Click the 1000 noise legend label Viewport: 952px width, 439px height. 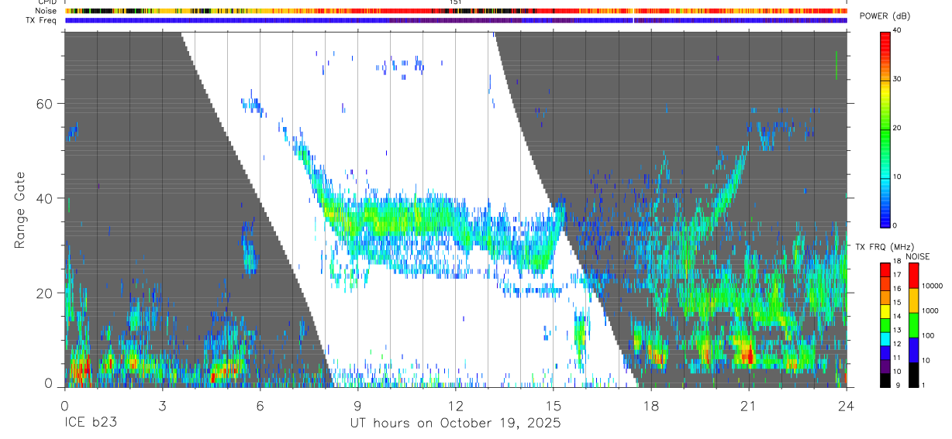(x=929, y=311)
